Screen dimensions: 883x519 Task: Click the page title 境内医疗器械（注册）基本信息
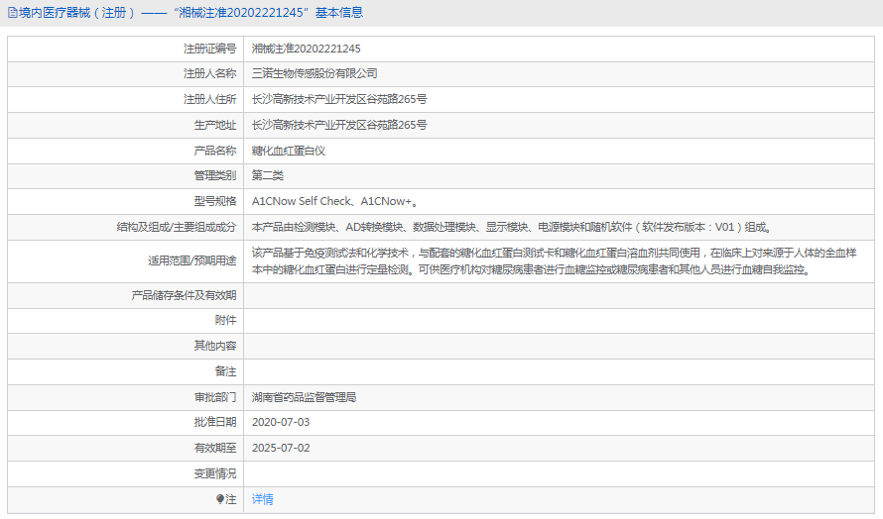tap(190, 13)
